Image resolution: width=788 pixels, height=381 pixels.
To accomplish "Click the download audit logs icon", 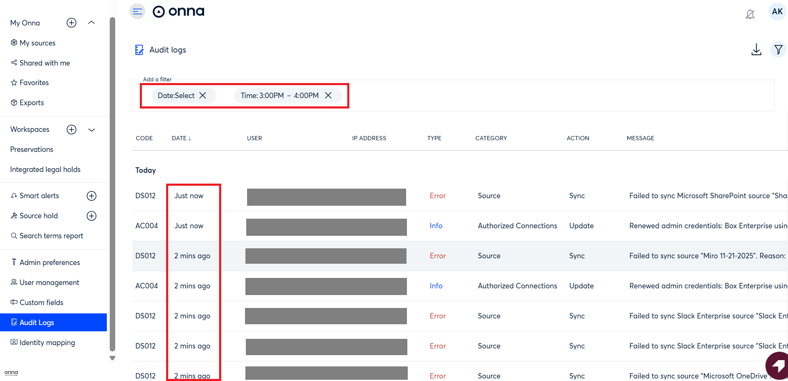I will 756,50.
